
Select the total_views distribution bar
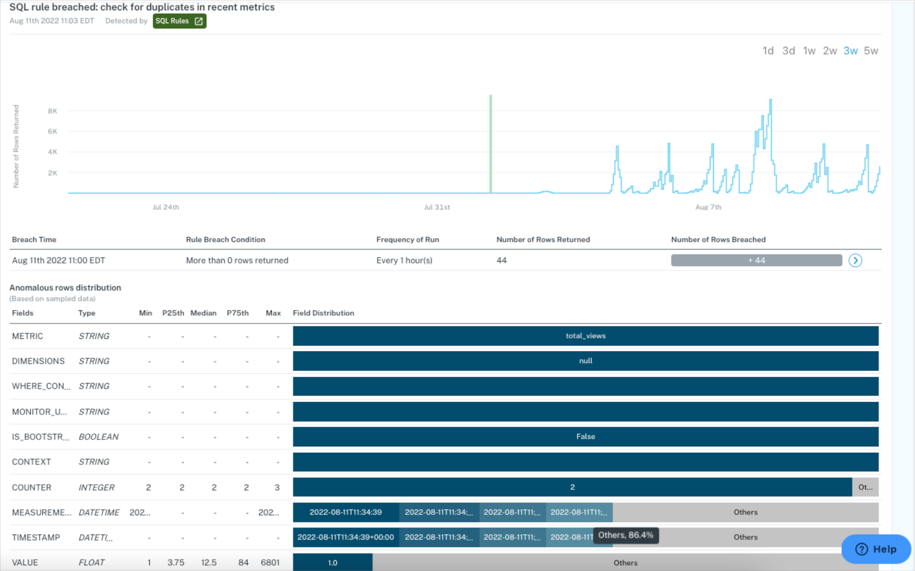coord(585,336)
